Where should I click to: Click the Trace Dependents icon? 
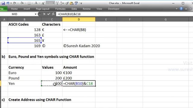(62, 3)
